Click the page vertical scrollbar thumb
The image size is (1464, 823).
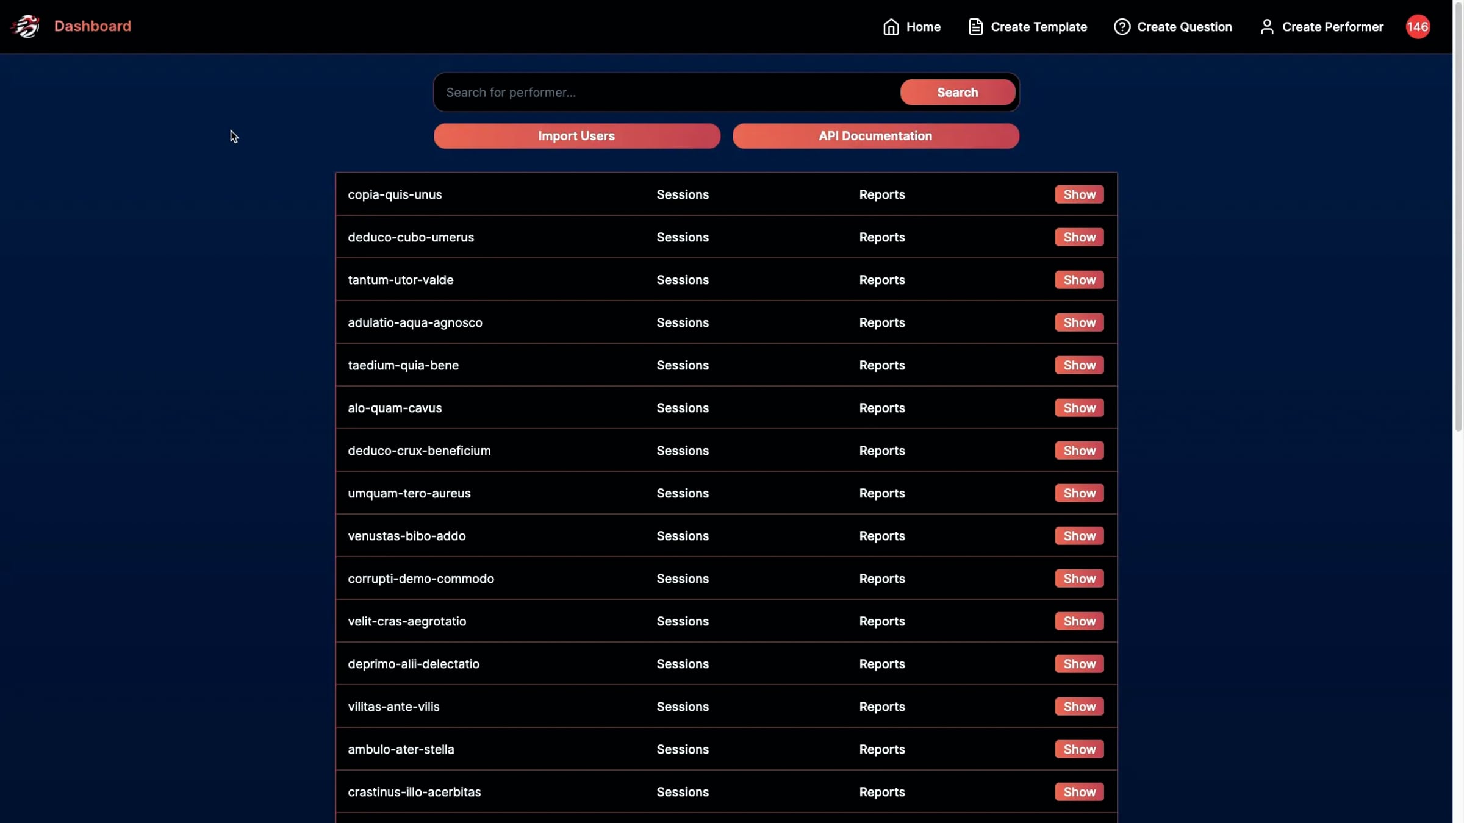tap(1459, 216)
